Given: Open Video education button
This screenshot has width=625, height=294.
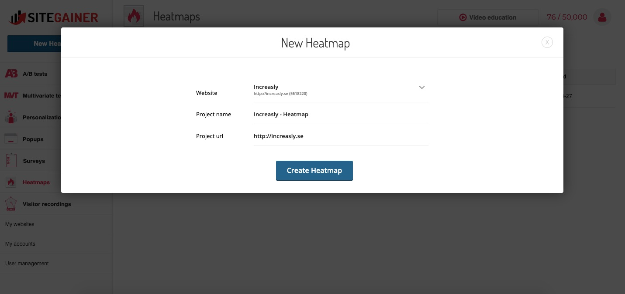Looking at the screenshot, I should tap(488, 17).
